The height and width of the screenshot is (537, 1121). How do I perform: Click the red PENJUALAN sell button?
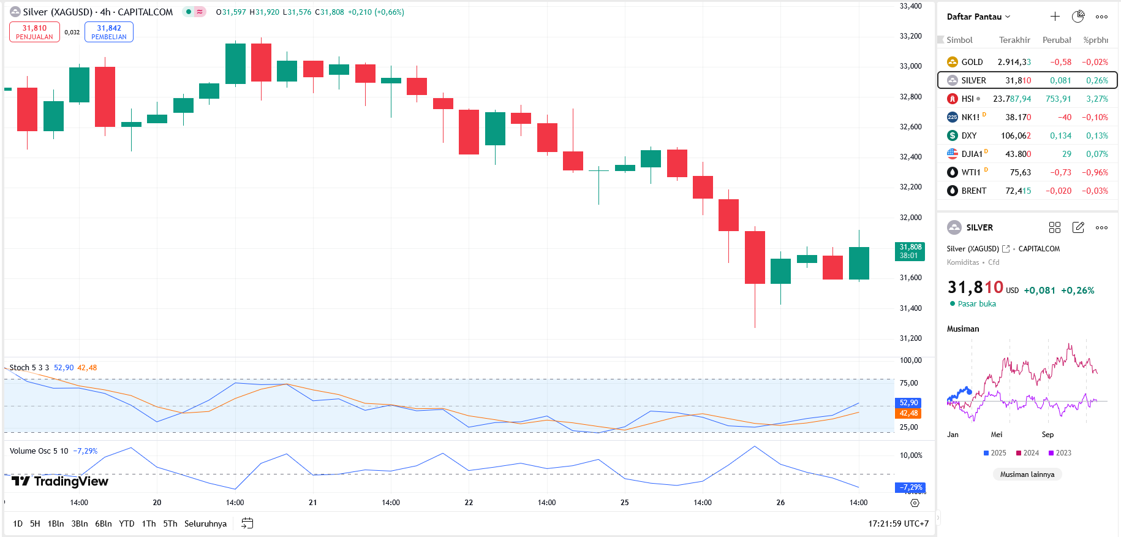34,32
